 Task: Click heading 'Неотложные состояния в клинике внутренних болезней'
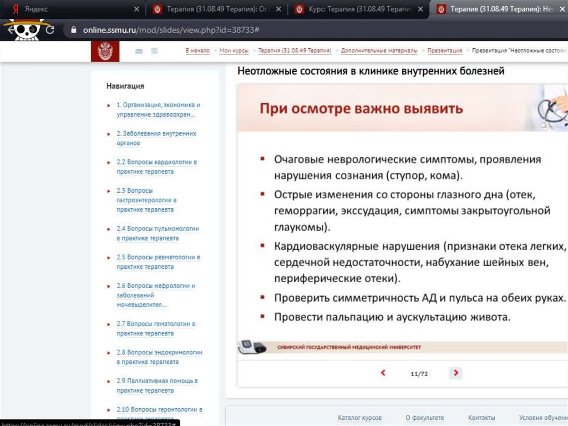tap(371, 71)
